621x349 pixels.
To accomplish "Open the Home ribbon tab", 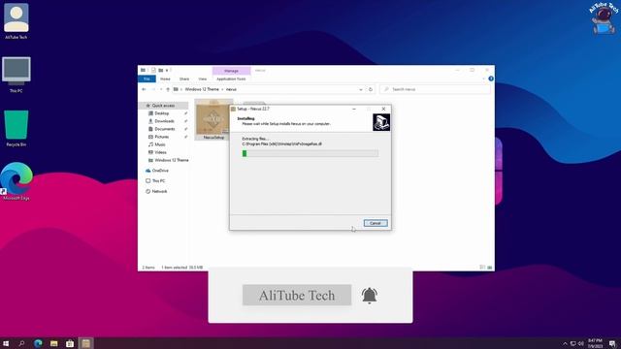I will [165, 79].
